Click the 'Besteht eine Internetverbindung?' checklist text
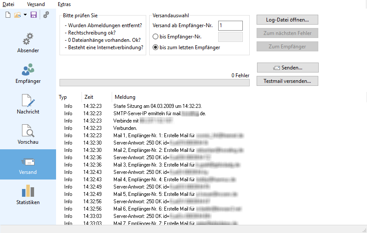 point(106,47)
